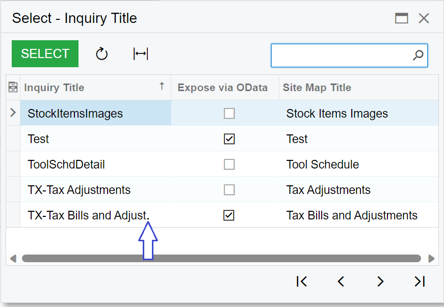Open the grid configuration icon in the header
The width and height of the screenshot is (444, 307).
(x=13, y=88)
